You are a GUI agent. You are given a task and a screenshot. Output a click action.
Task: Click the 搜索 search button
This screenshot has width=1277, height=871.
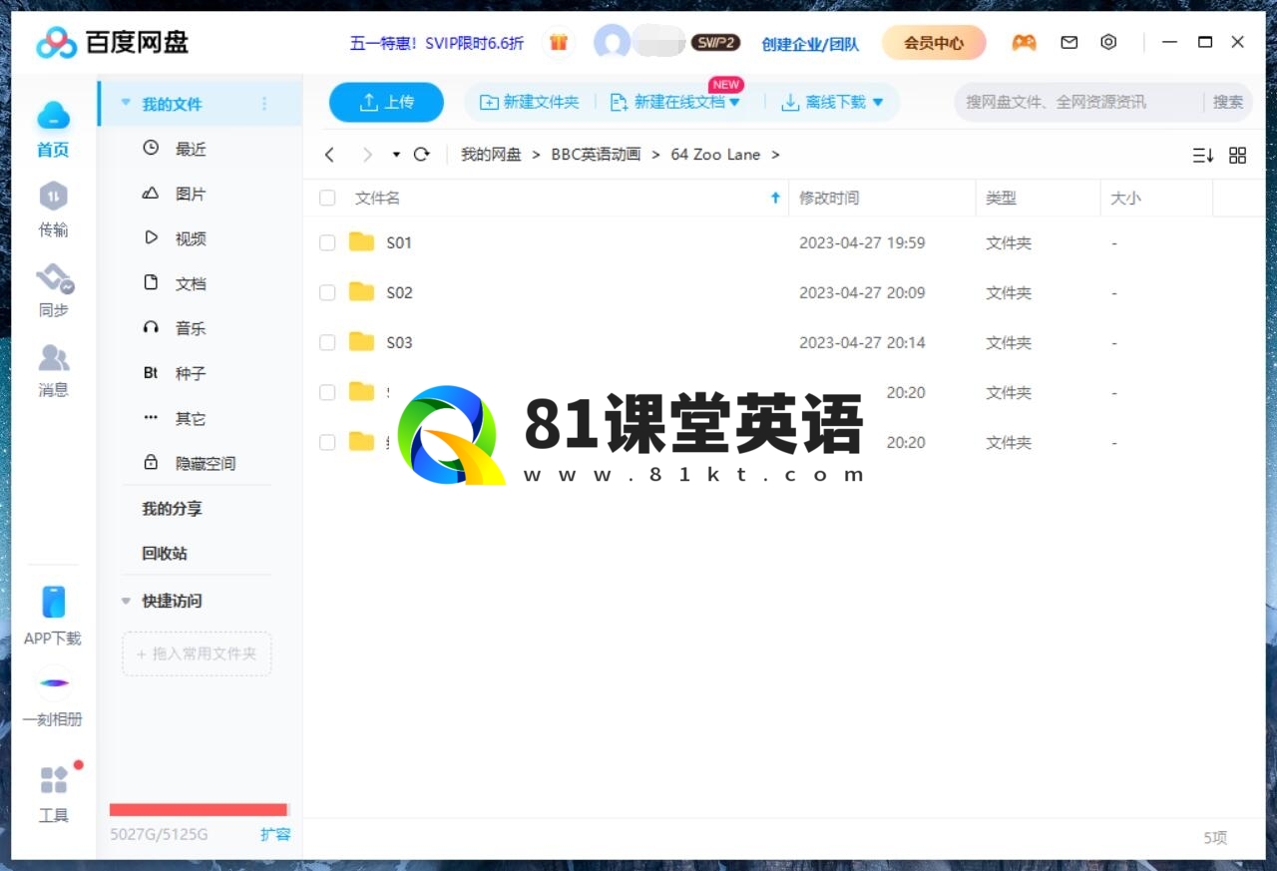click(1228, 102)
